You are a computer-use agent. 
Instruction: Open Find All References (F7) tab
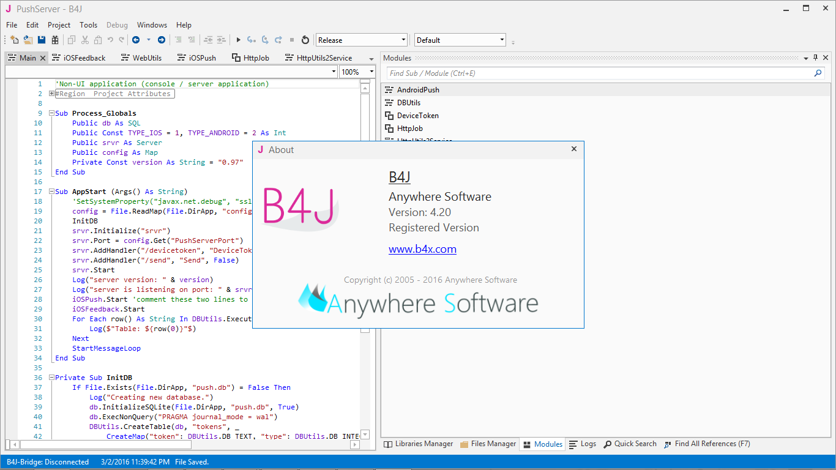(x=707, y=444)
